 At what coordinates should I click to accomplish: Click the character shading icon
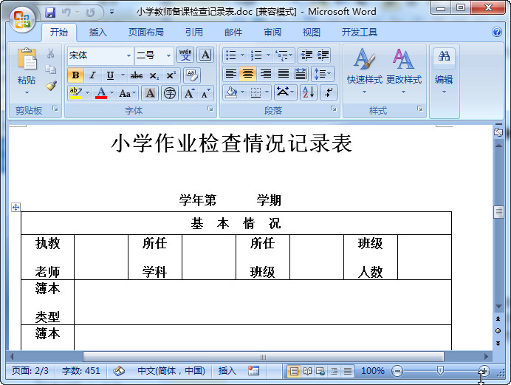(150, 94)
